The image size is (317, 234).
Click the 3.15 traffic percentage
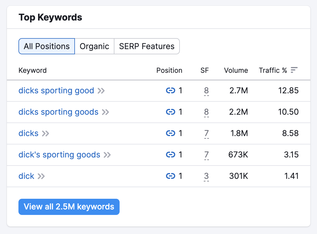click(291, 155)
